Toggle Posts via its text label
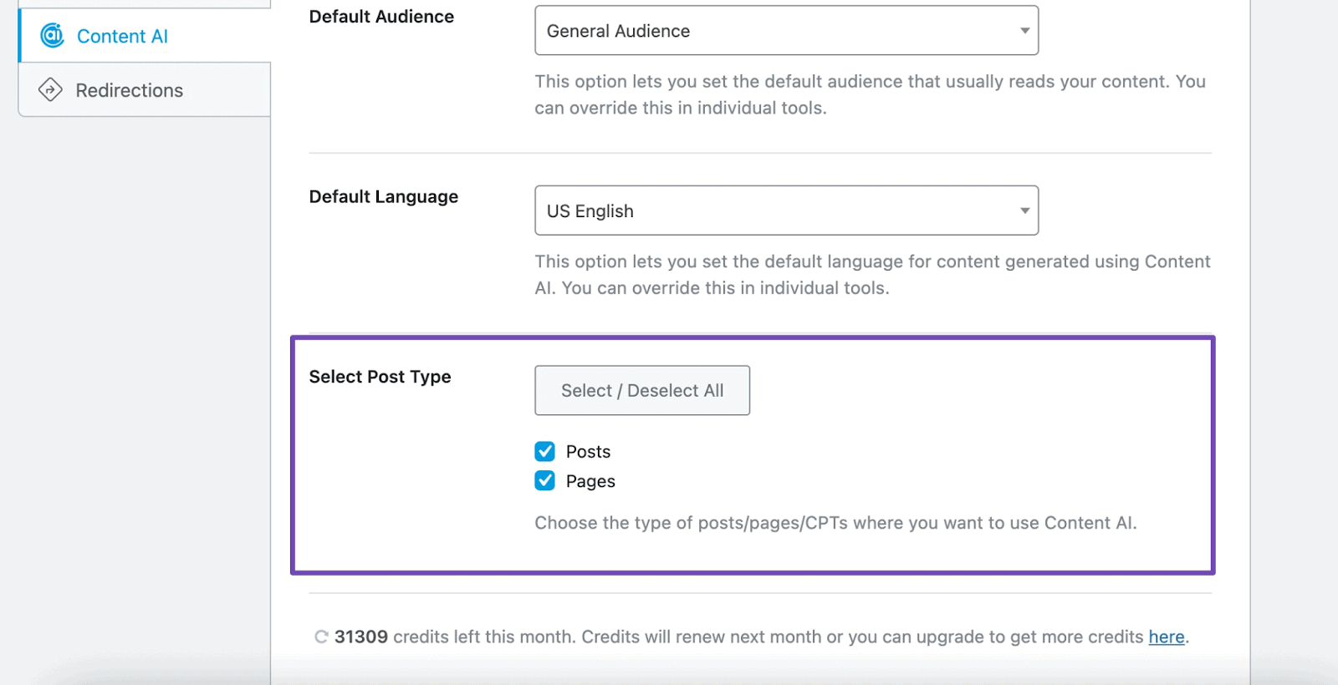1338x685 pixels. [588, 452]
